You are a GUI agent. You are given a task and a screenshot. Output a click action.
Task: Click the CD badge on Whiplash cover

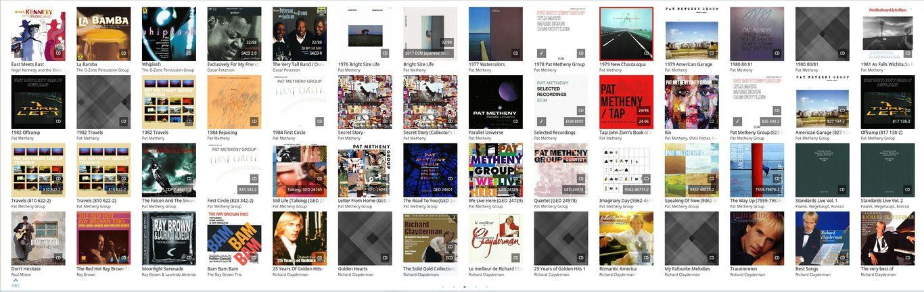[x=189, y=53]
